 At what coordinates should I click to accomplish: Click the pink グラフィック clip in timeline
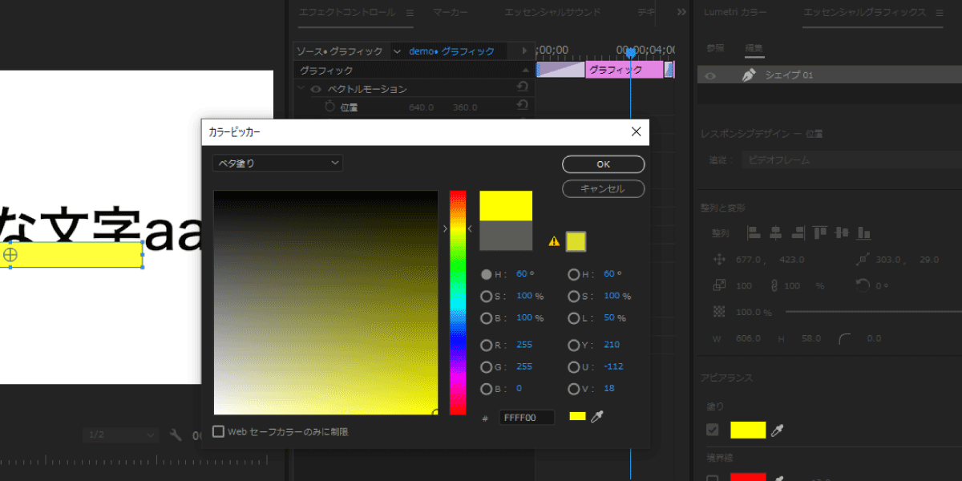coord(623,70)
